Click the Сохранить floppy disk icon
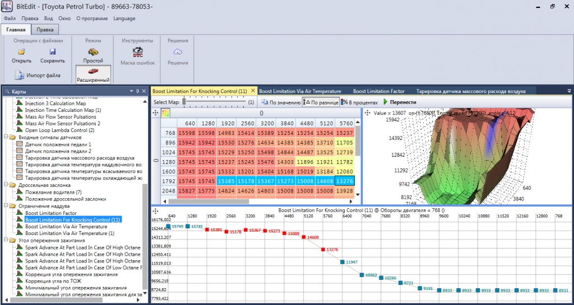The image size is (574, 305). click(52, 52)
